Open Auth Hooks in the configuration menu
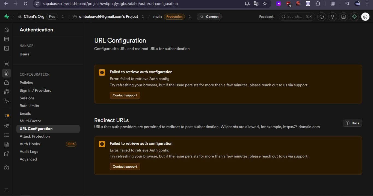373x196 pixels. (30, 144)
